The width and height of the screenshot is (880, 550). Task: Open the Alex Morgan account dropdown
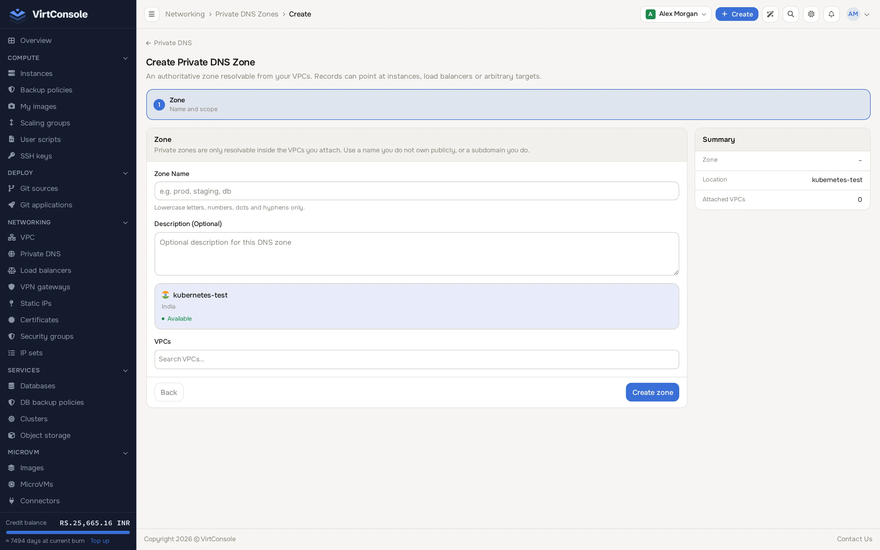pyautogui.click(x=676, y=14)
